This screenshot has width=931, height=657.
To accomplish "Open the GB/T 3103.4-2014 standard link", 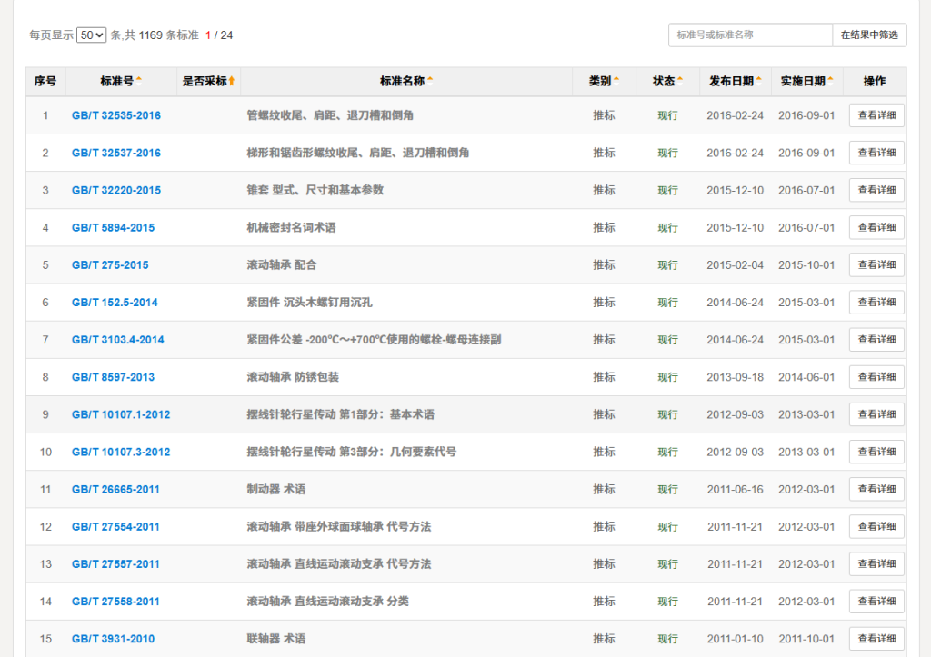I will click(x=118, y=340).
